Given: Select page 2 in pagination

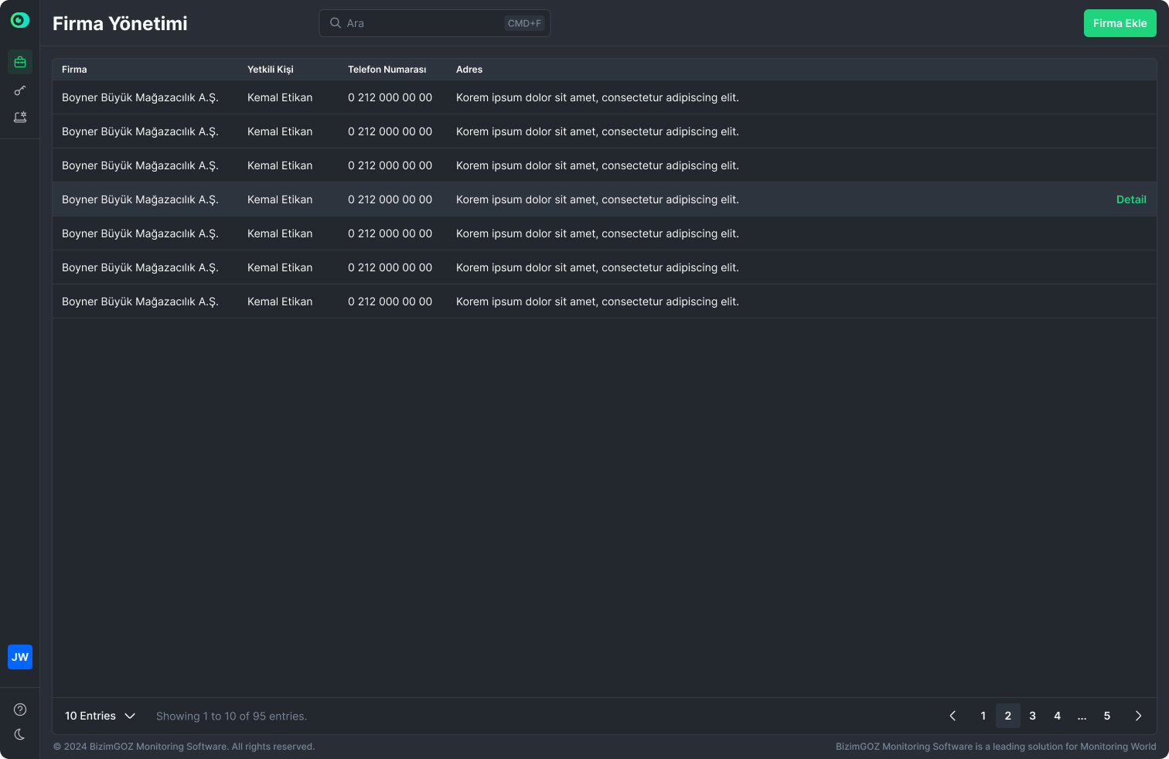Looking at the screenshot, I should tap(1008, 716).
